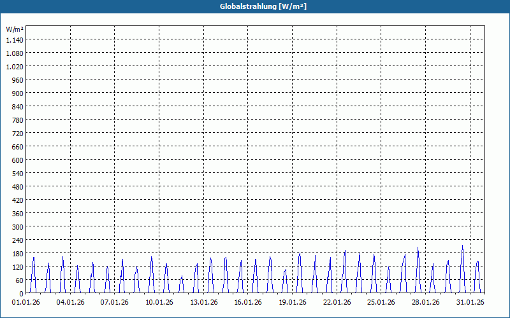The width and height of the screenshot is (510, 318).
Task: Select the 840 y-axis value
Action: [18, 107]
